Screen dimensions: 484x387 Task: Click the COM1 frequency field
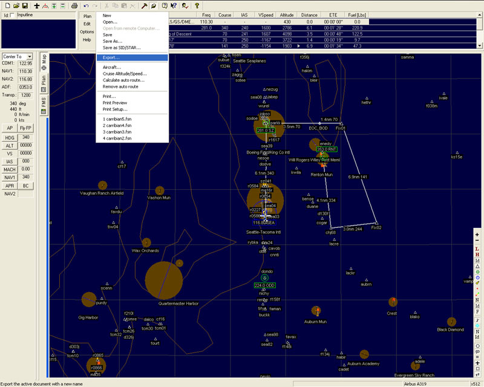25,63
